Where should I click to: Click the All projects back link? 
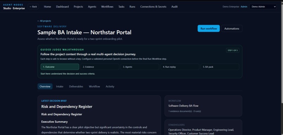[x=44, y=21]
